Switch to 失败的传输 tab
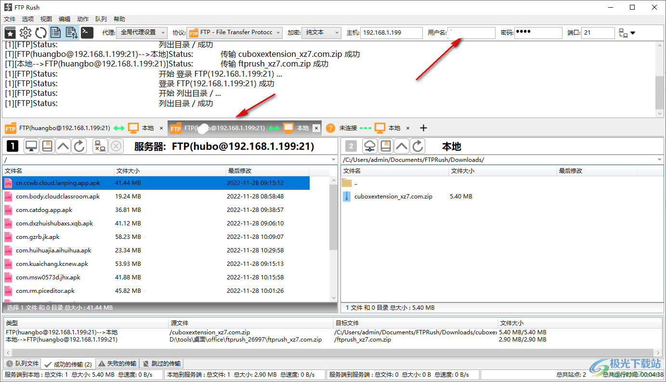This screenshot has width=666, height=382. 117,364
